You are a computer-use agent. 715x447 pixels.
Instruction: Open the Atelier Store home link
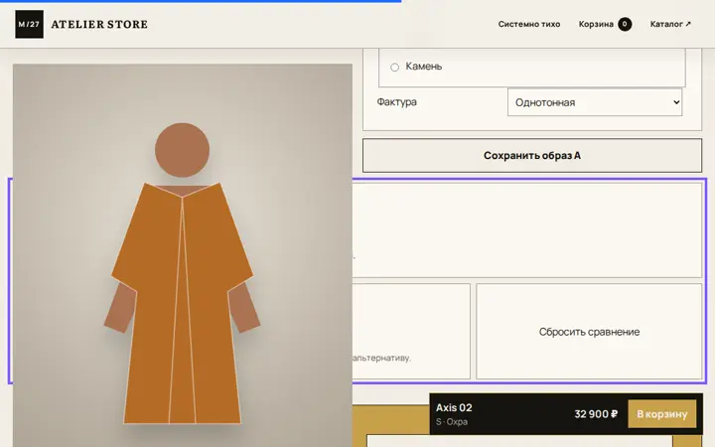pyautogui.click(x=81, y=24)
